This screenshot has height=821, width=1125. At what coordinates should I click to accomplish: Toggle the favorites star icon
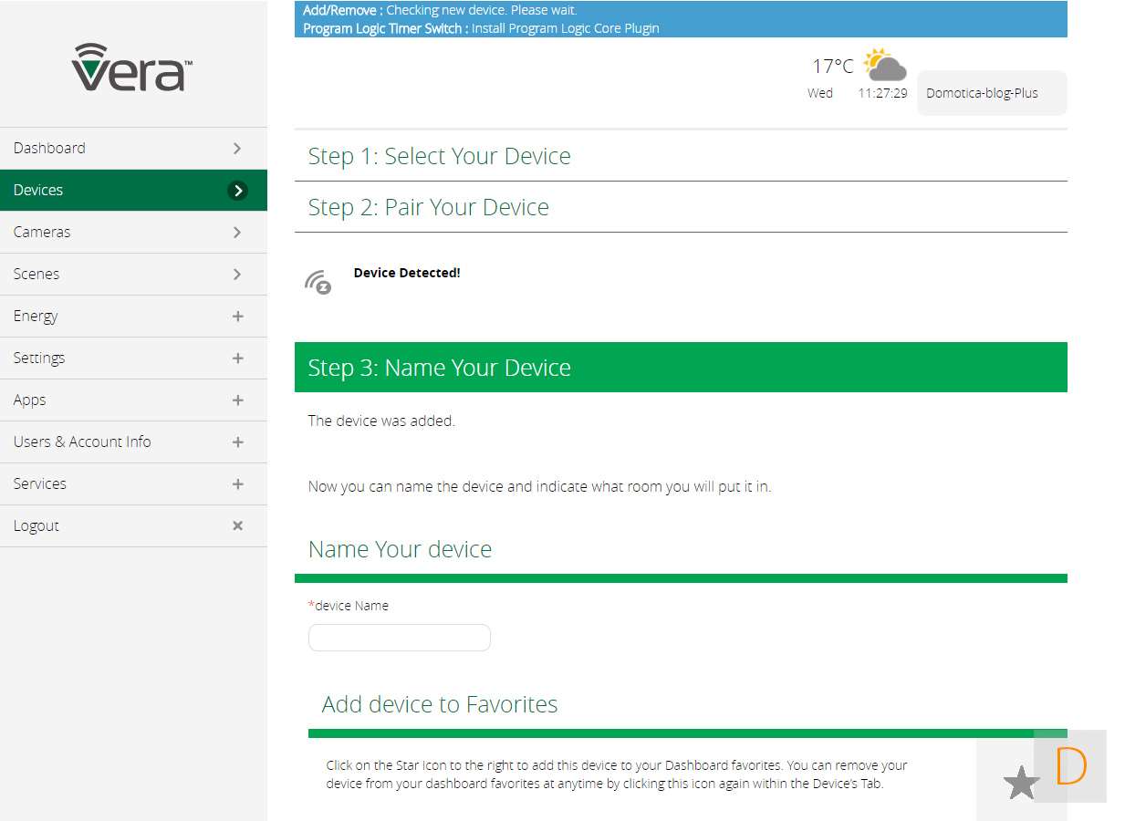pos(1021,783)
